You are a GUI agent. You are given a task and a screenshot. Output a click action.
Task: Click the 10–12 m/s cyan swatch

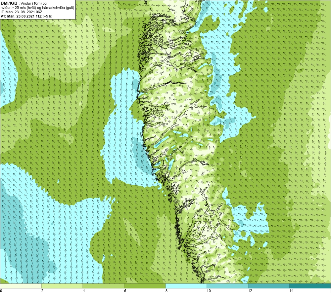click(x=228, y=286)
